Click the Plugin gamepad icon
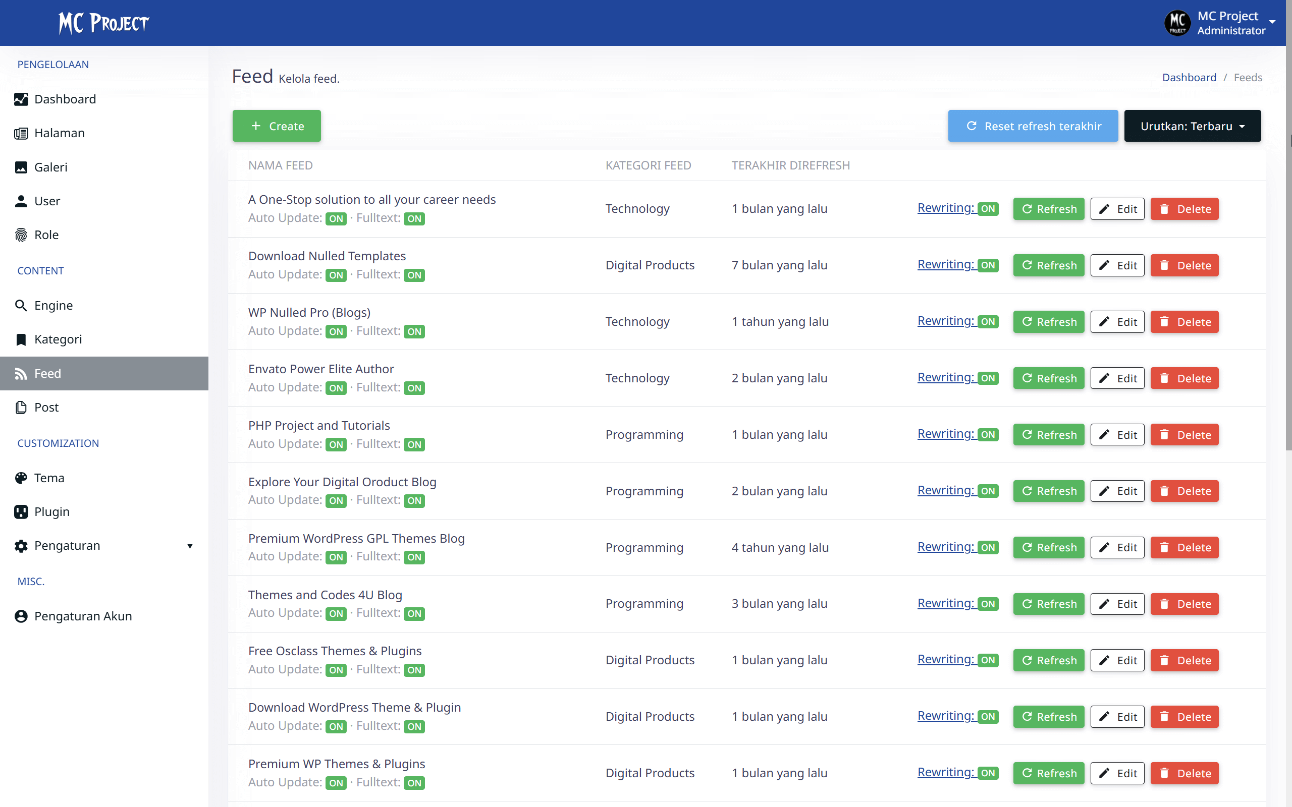 point(21,511)
